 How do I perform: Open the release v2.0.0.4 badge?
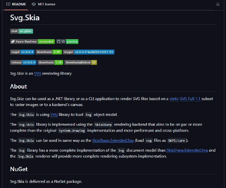click(x=23, y=62)
